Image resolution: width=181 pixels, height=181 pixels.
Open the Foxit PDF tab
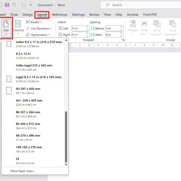click(150, 14)
